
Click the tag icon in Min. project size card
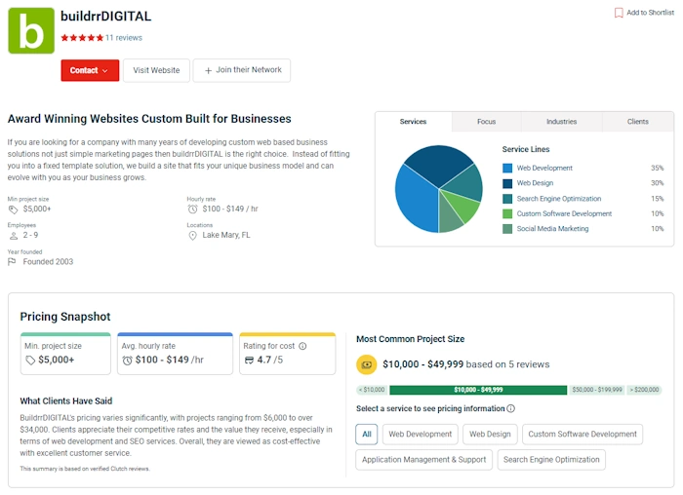pyautogui.click(x=30, y=361)
